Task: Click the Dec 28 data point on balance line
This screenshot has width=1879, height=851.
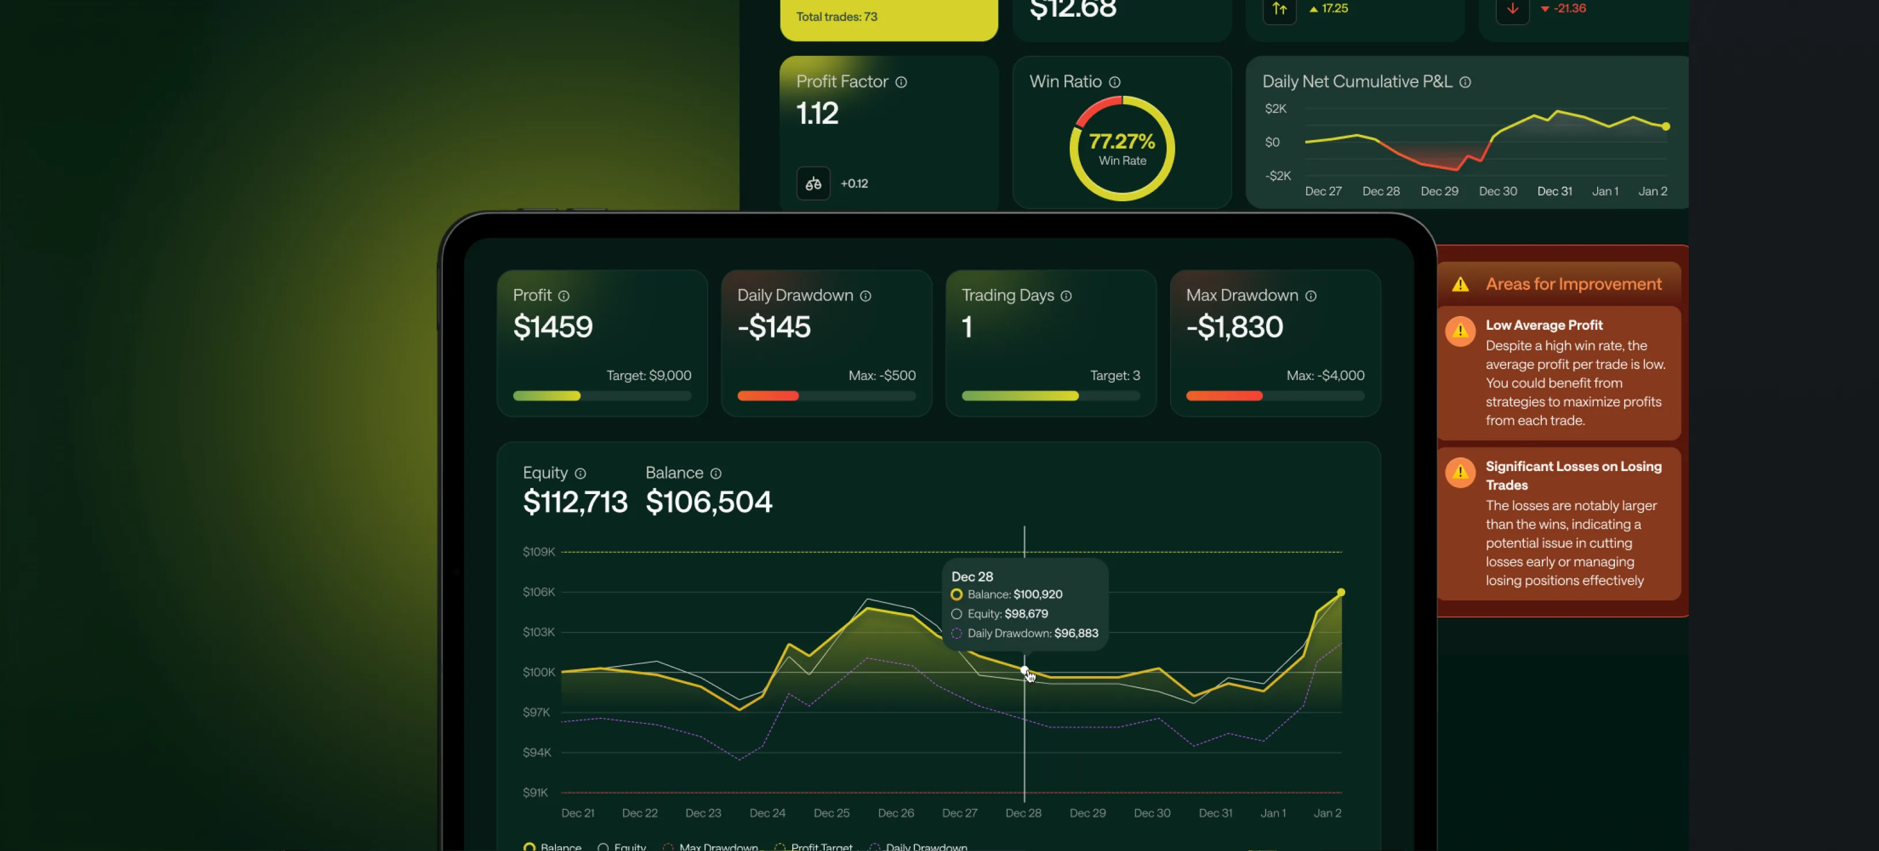Action: point(1024,670)
